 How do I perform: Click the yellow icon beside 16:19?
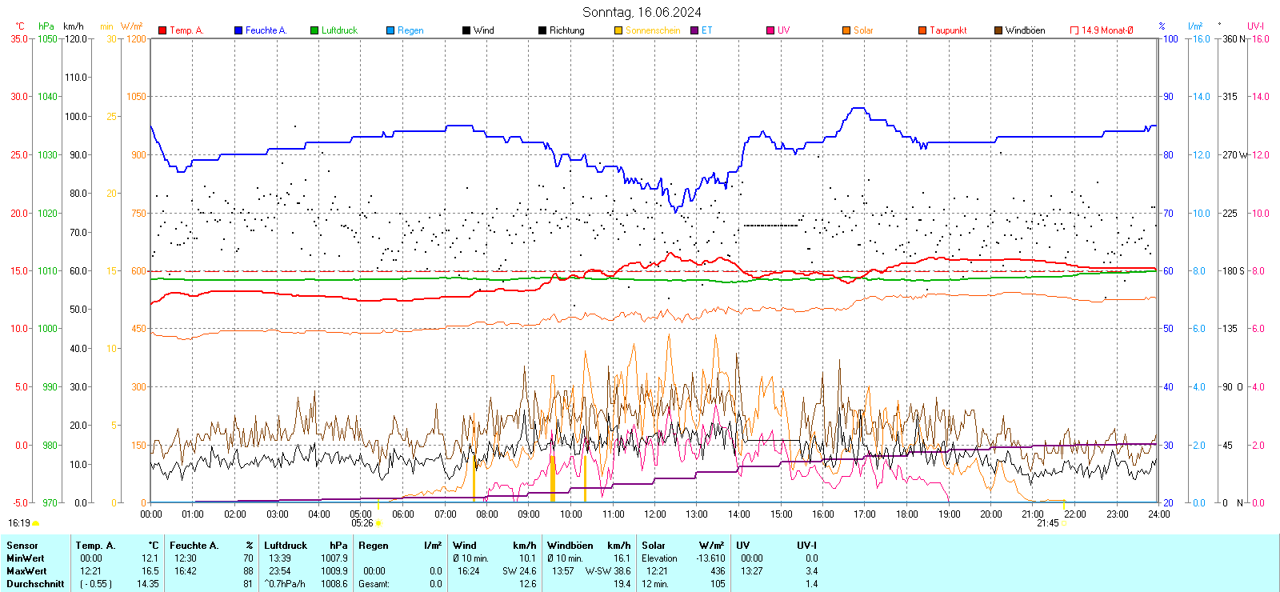(x=36, y=523)
